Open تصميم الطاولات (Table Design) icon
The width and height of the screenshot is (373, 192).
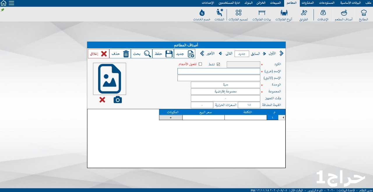coord(238,13)
